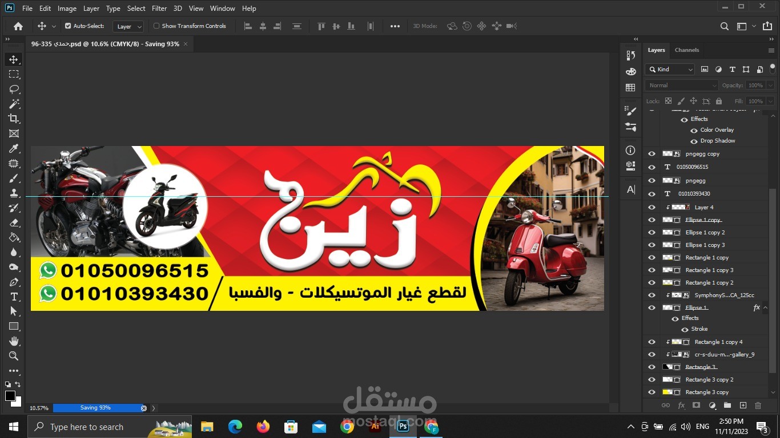Click lock all padlock icon
This screenshot has height=438, width=780.
pyautogui.click(x=719, y=101)
